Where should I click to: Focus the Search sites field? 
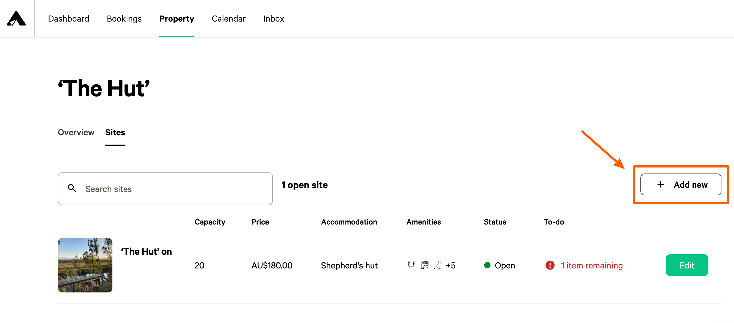click(x=165, y=189)
